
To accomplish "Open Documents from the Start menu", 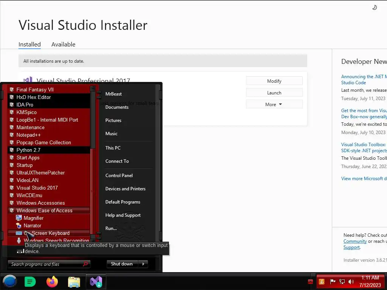I will click(117, 107).
